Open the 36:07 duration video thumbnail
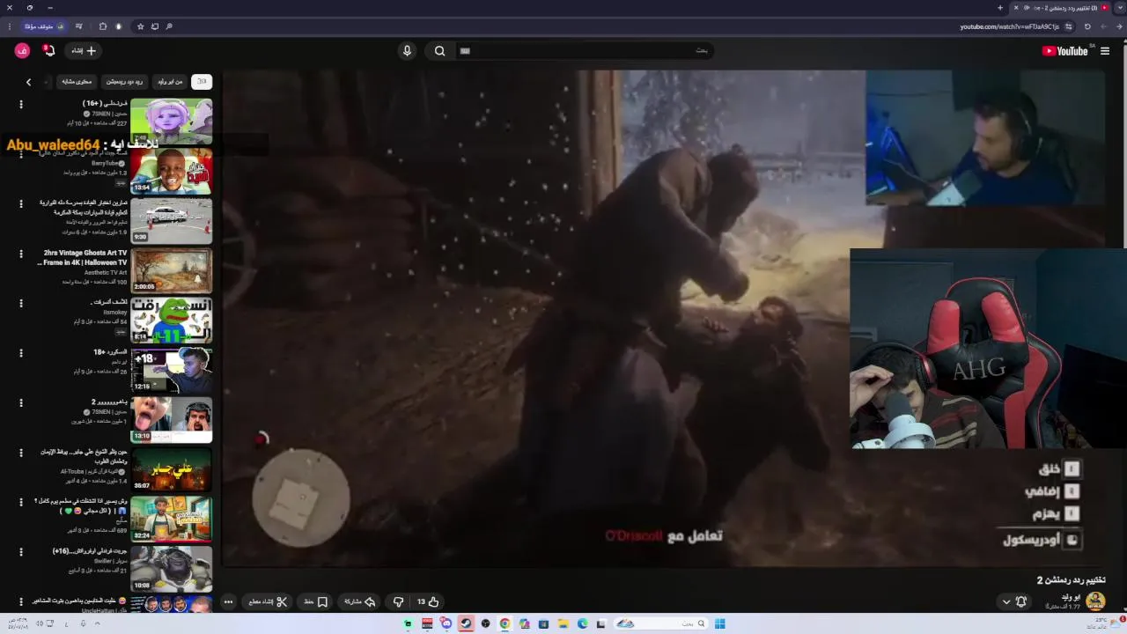 (172, 469)
